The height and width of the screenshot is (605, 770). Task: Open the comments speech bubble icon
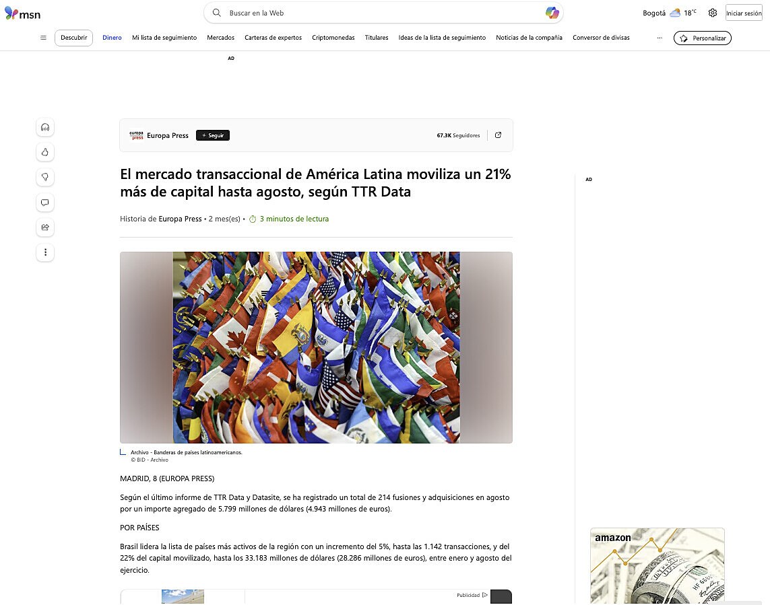(45, 202)
